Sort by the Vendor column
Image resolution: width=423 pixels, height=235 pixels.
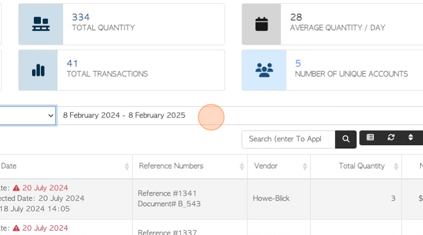(278, 166)
